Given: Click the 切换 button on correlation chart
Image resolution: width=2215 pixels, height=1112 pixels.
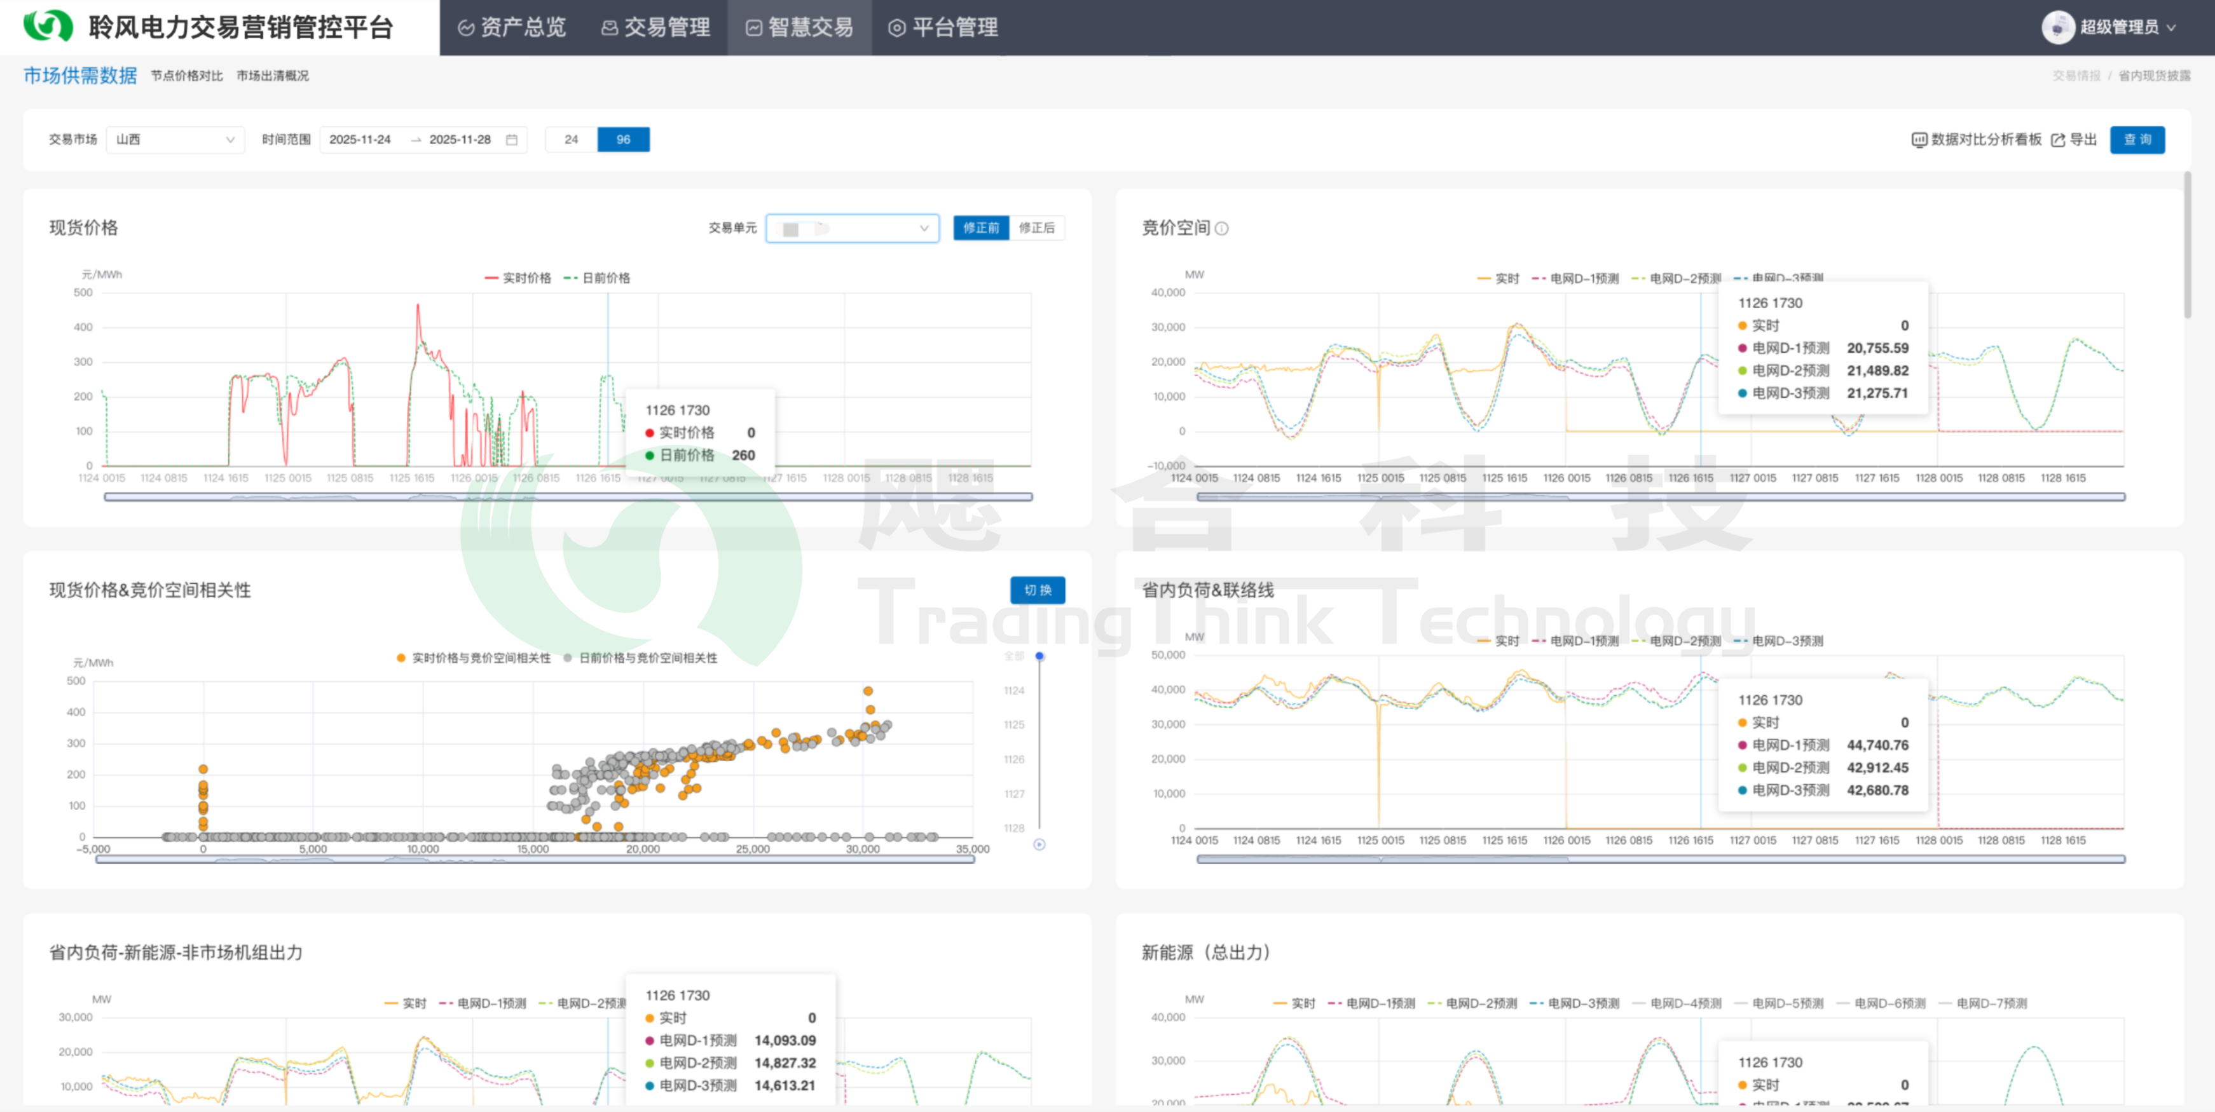Looking at the screenshot, I should [x=1037, y=590].
